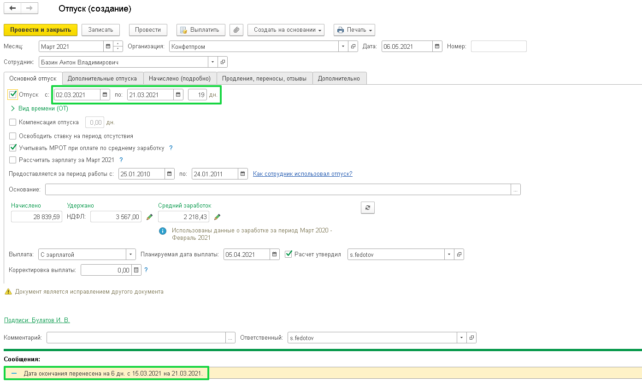Viewport: 642px width, 382px height.
Task: Open the Выплата dropdown list
Action: pyautogui.click(x=131, y=255)
